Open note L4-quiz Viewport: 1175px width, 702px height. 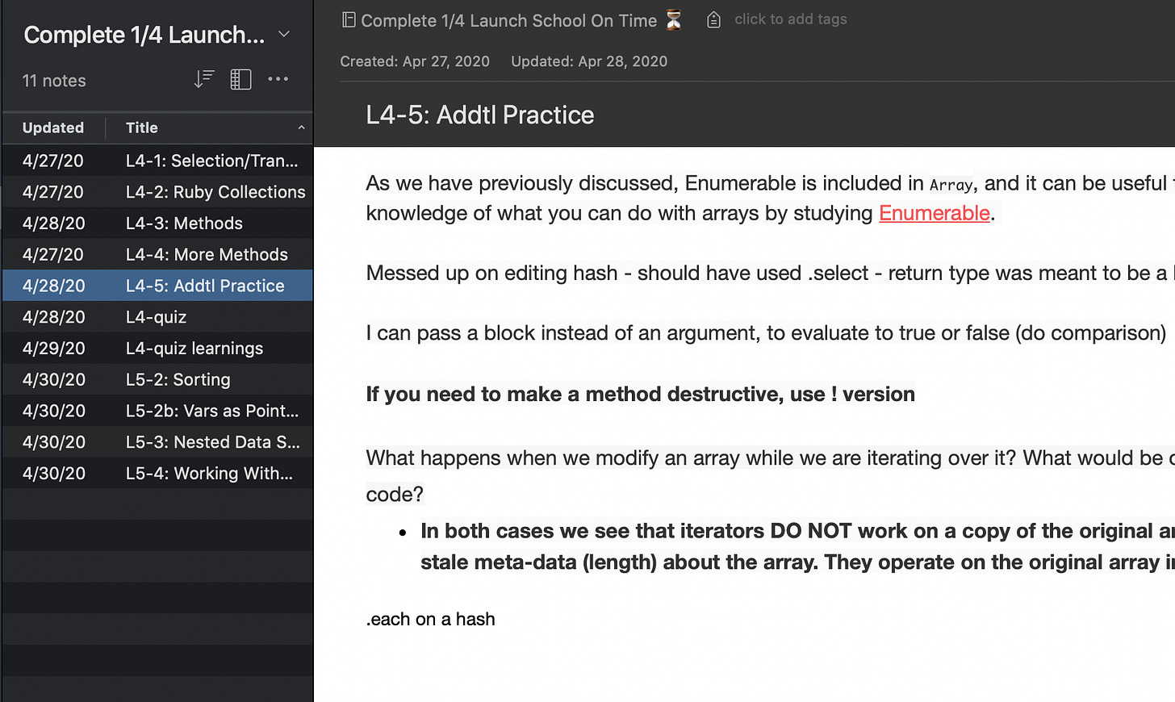coord(157,317)
